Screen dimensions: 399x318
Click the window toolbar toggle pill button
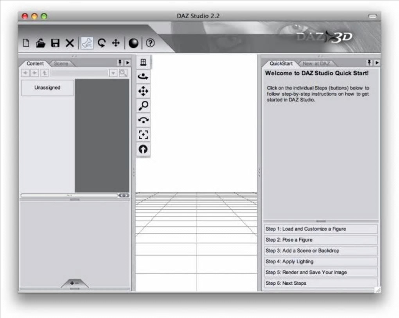coord(372,16)
